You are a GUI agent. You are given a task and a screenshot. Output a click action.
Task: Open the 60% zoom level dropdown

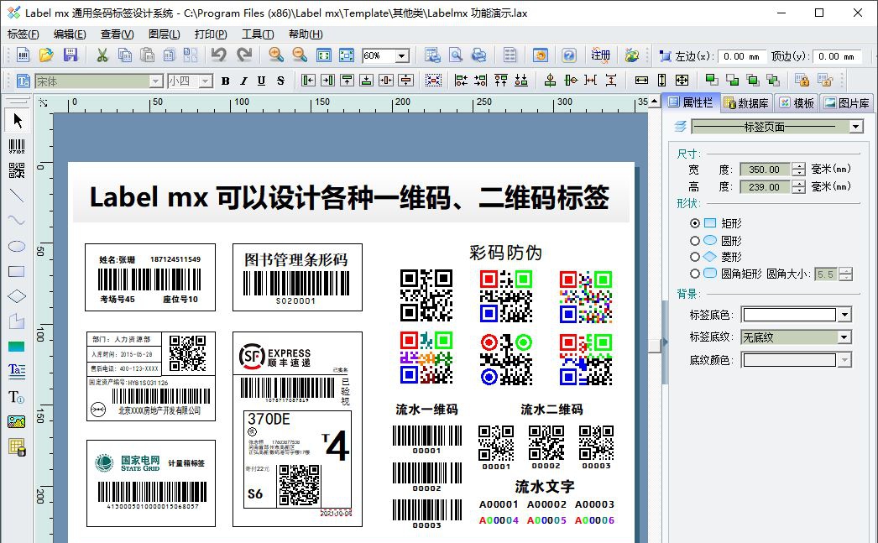[402, 55]
